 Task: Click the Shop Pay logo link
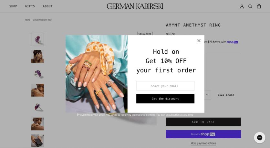(232, 42)
